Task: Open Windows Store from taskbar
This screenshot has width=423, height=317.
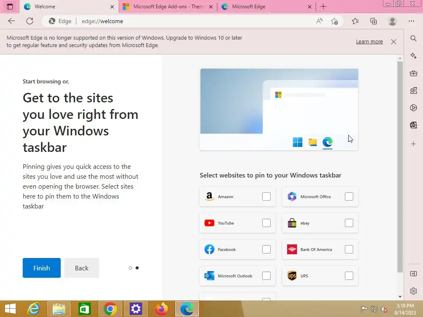Action: pos(84,309)
